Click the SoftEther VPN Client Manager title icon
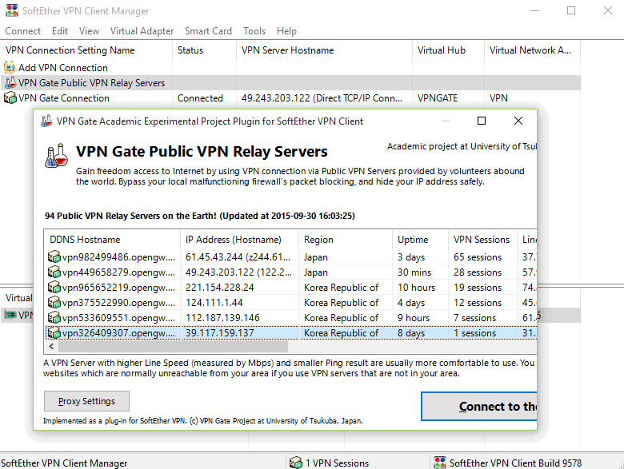 [x=12, y=10]
